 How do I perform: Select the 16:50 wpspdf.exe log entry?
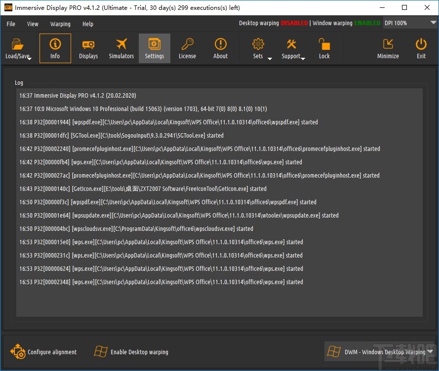tap(168, 202)
